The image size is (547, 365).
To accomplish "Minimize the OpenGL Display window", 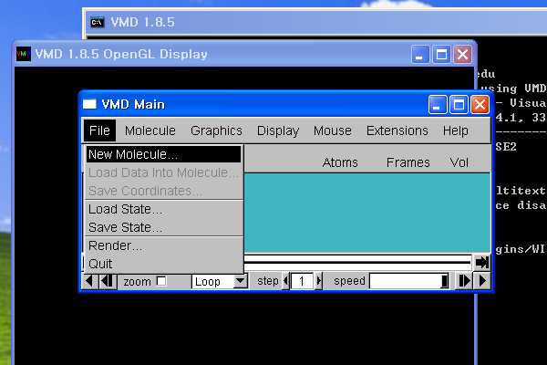I will [x=420, y=54].
